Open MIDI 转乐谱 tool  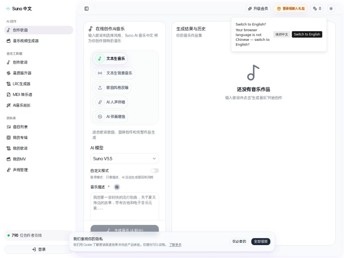pyautogui.click(x=39, y=95)
